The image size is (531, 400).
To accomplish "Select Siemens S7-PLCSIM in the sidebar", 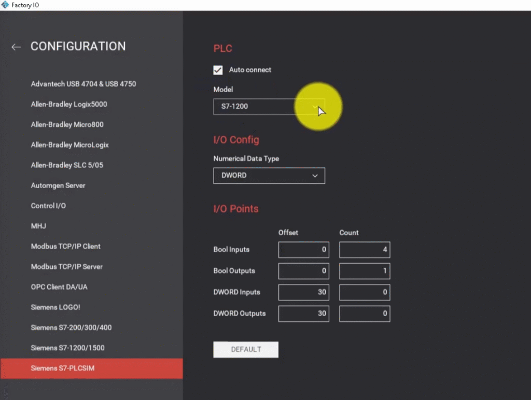I will [x=63, y=368].
